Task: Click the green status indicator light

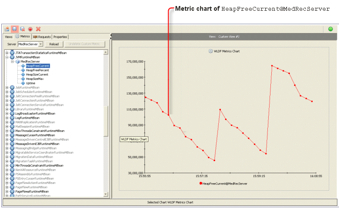Action: tap(330, 29)
